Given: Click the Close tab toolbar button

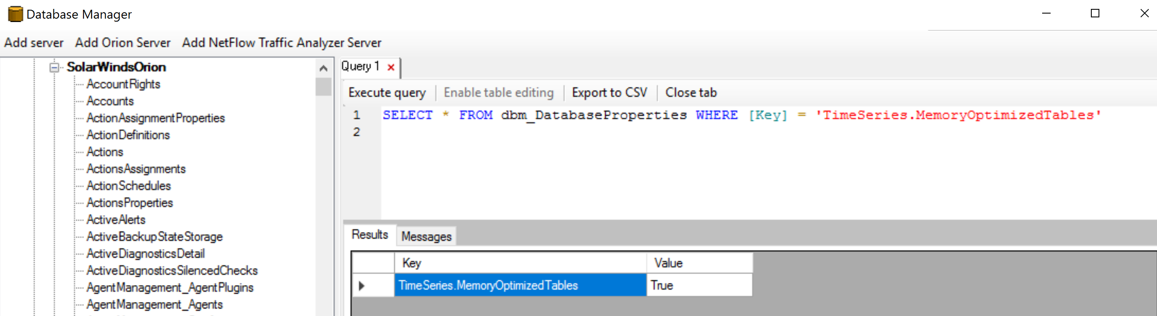Looking at the screenshot, I should point(691,92).
